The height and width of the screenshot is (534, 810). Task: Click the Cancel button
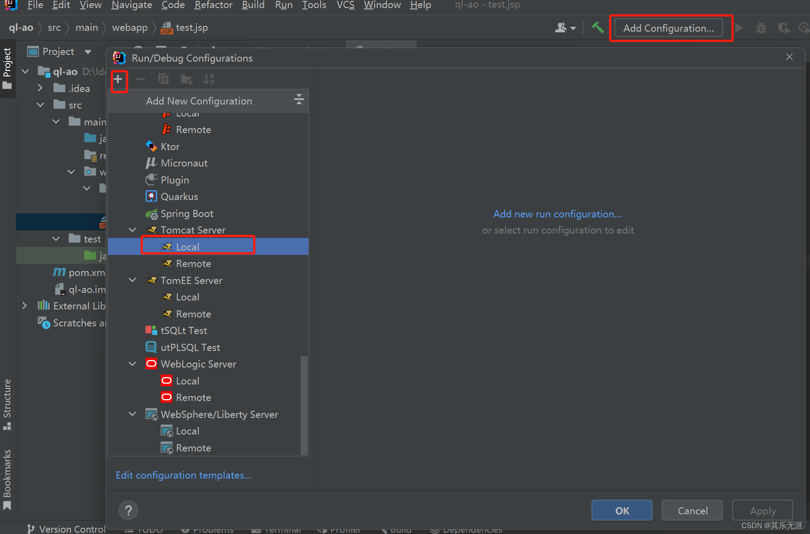click(x=693, y=510)
